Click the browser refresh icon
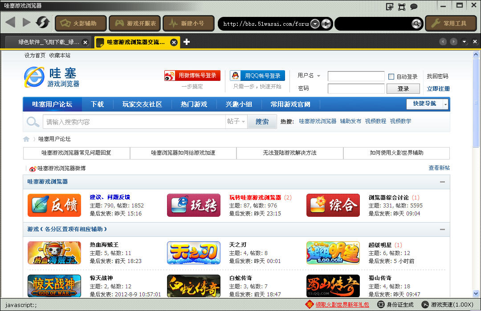This screenshot has height=311, width=481. pos(42,23)
